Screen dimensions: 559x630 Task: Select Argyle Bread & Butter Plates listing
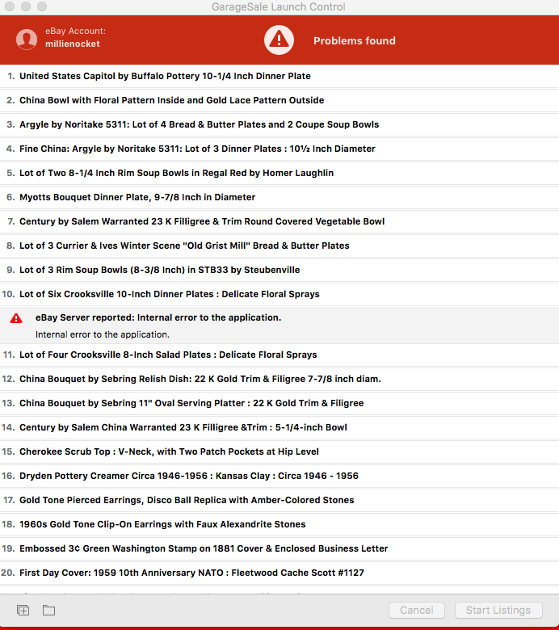click(279, 124)
